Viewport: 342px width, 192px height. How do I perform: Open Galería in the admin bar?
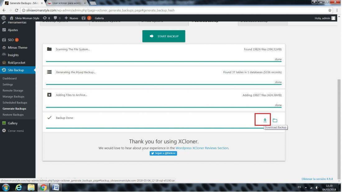pyautogui.click(x=99, y=18)
